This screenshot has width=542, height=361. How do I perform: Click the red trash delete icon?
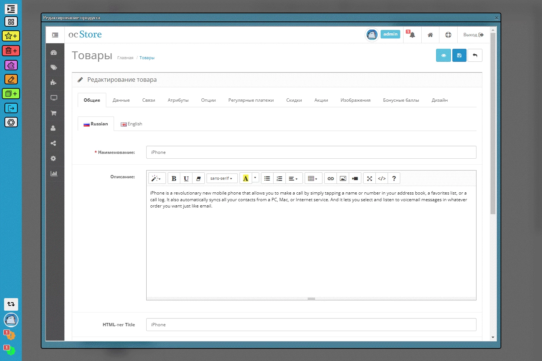pos(11,51)
